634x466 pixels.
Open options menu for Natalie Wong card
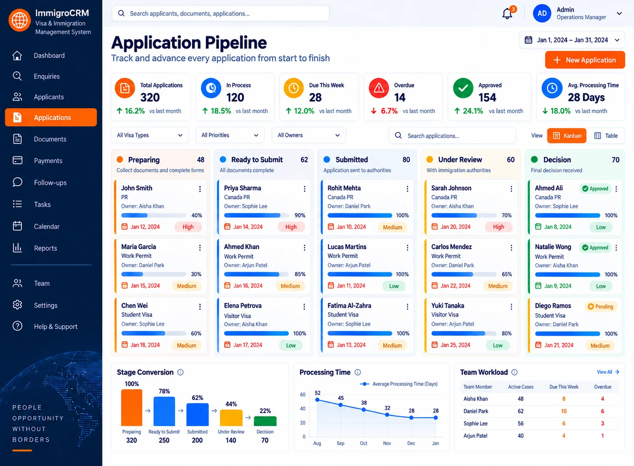tap(616, 248)
